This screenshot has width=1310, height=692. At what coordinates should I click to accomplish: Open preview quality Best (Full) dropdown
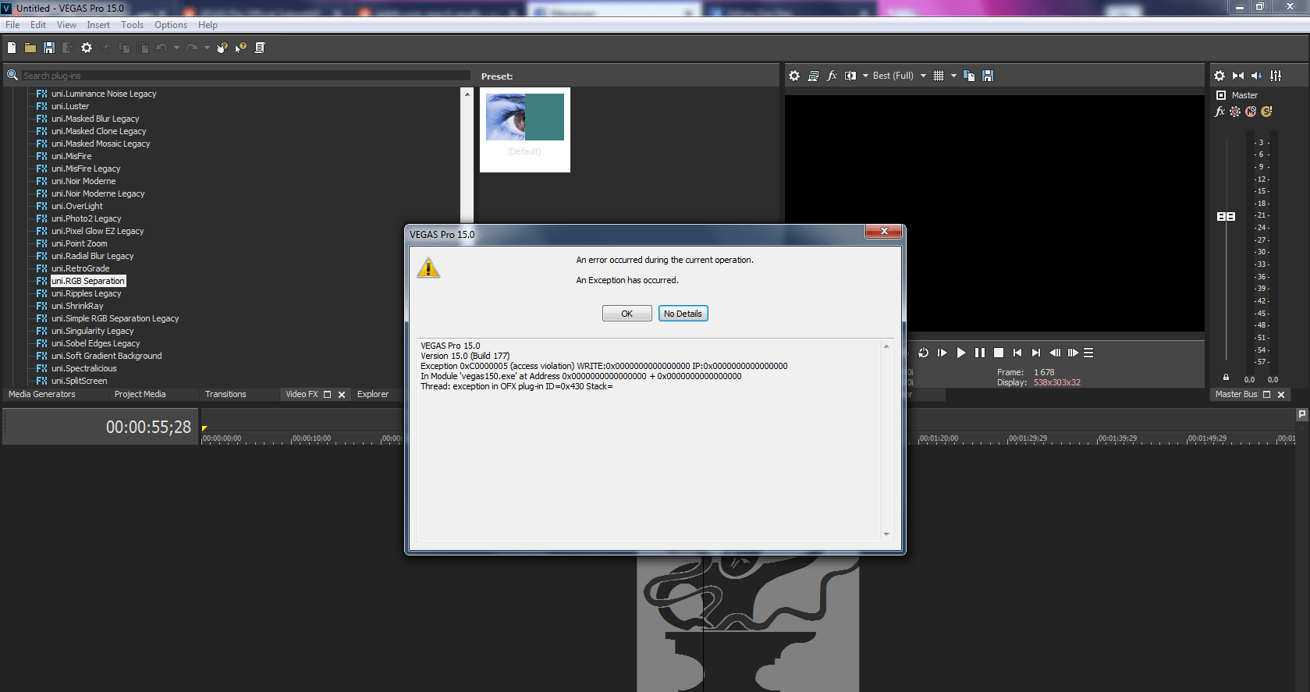(x=900, y=76)
